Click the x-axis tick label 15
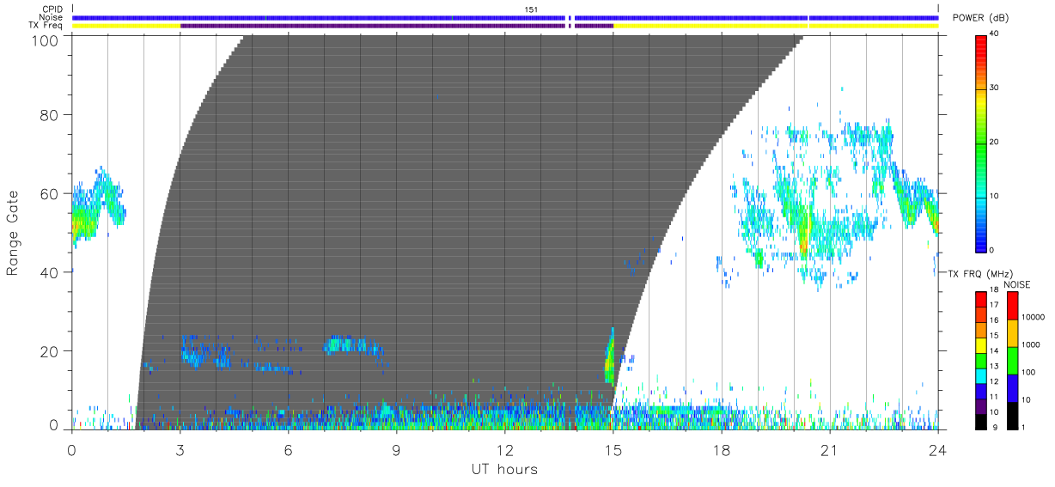Screen dimensions: 1055x487 pyautogui.click(x=613, y=450)
